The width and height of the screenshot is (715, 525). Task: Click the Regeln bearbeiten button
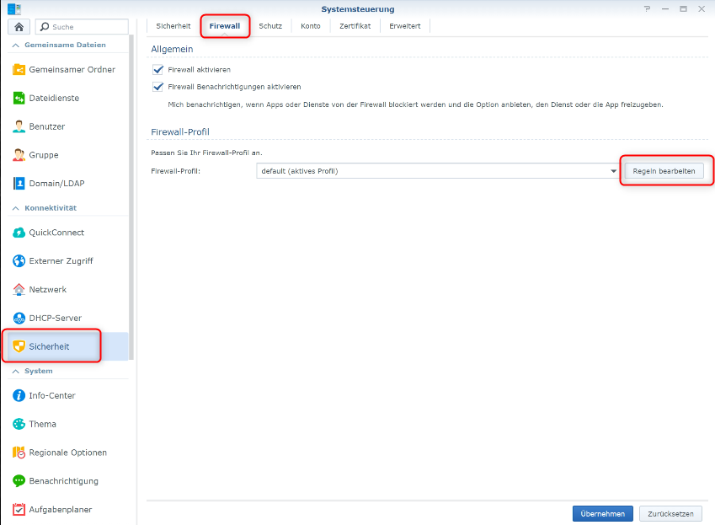(x=664, y=171)
